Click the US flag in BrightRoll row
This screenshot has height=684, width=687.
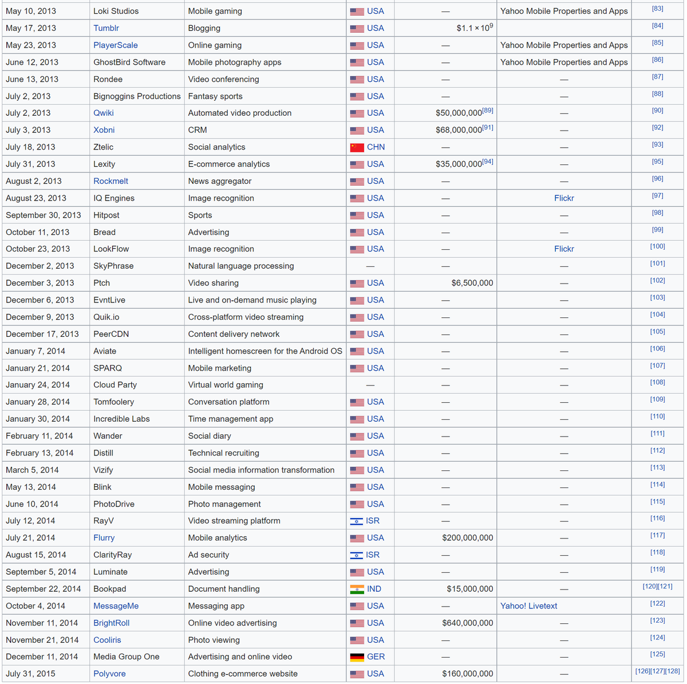click(x=357, y=623)
